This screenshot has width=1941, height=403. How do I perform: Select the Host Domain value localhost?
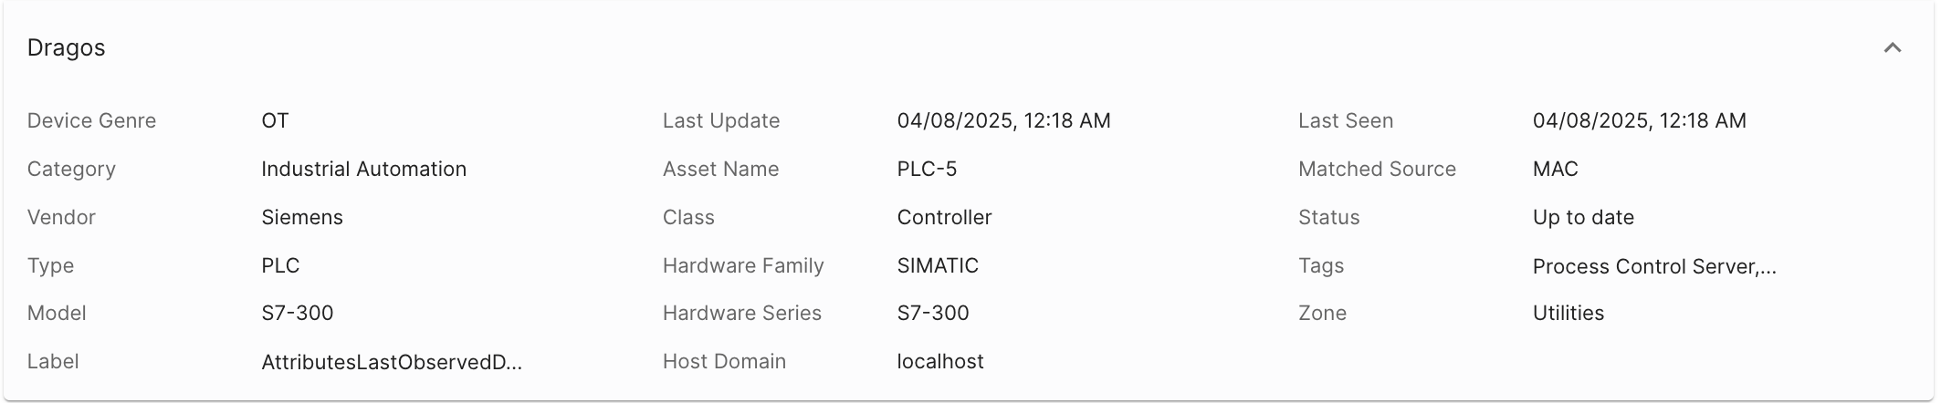coord(939,362)
